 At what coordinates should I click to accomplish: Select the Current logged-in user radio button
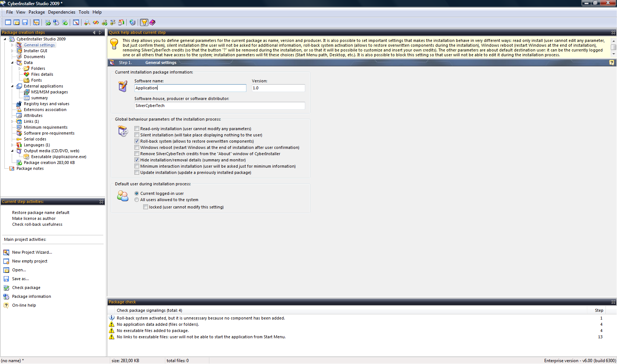coord(137,193)
